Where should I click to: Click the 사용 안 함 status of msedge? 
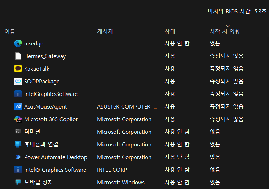177,43
